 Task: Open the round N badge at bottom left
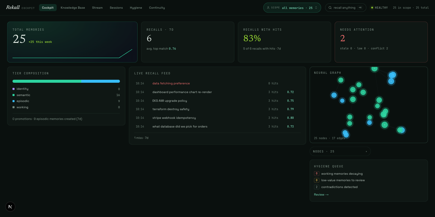pos(10,207)
